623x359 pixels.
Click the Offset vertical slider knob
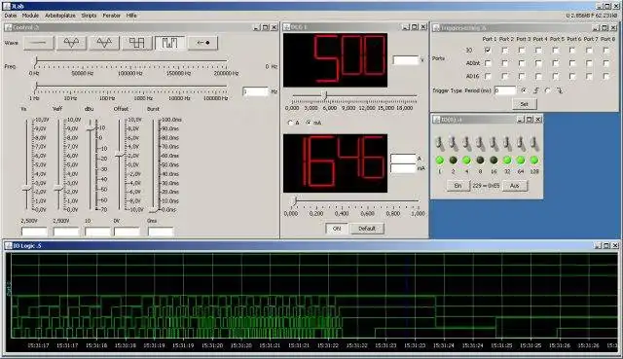coord(119,155)
